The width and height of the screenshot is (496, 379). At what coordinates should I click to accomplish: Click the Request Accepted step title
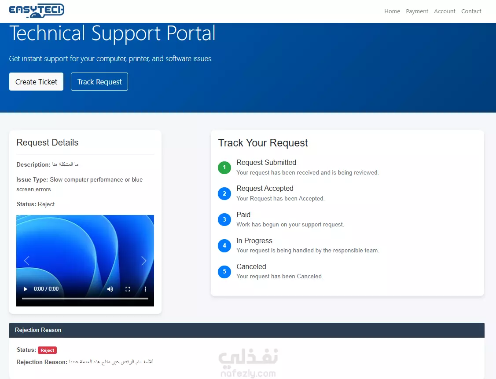point(265,188)
